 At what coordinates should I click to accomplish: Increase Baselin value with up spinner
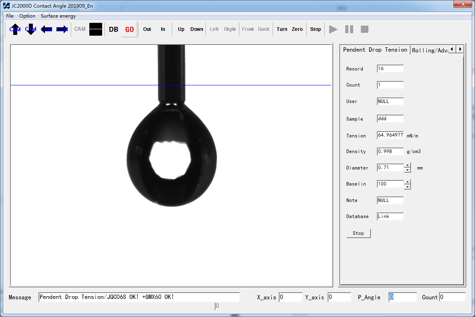pyautogui.click(x=407, y=182)
